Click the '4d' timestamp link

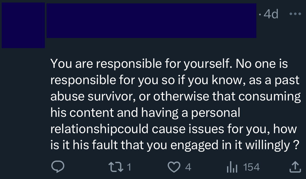tap(271, 14)
